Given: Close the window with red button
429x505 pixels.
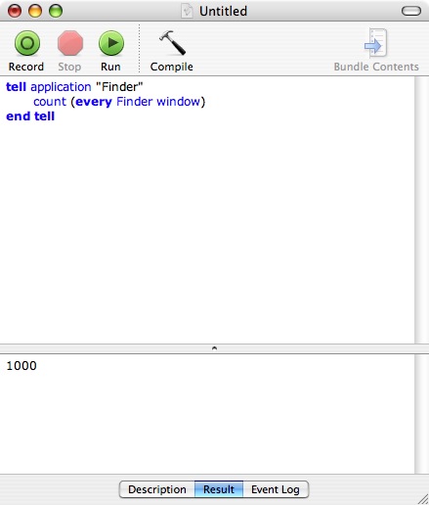Looking at the screenshot, I should tap(15, 11).
